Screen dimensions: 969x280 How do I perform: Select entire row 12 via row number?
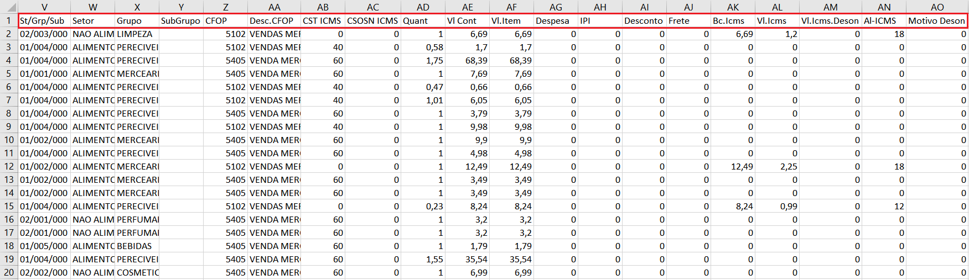[9, 166]
